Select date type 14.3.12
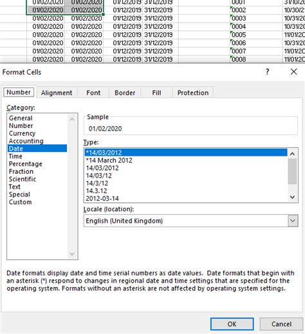 tap(186, 190)
